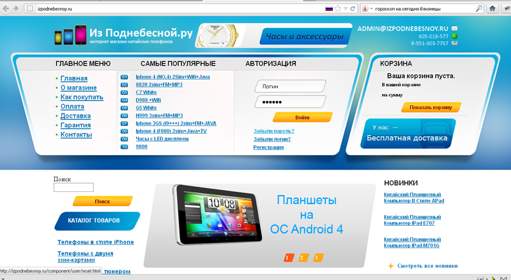This screenshot has height=280, width=511.
Task: Bookmark page with the star icon
Action: 338,8
